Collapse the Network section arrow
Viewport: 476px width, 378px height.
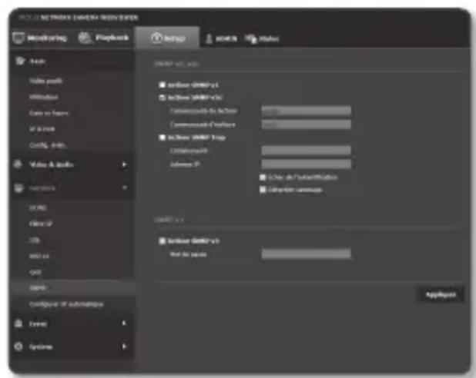tap(125, 187)
